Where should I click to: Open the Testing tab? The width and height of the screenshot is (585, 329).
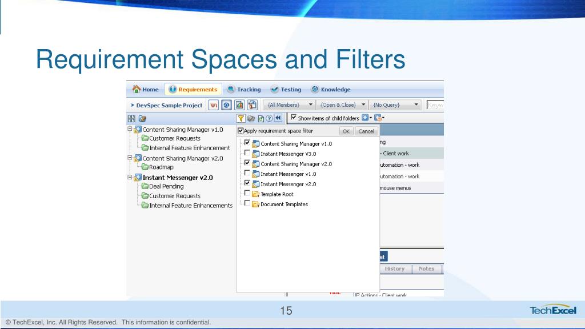(x=286, y=90)
